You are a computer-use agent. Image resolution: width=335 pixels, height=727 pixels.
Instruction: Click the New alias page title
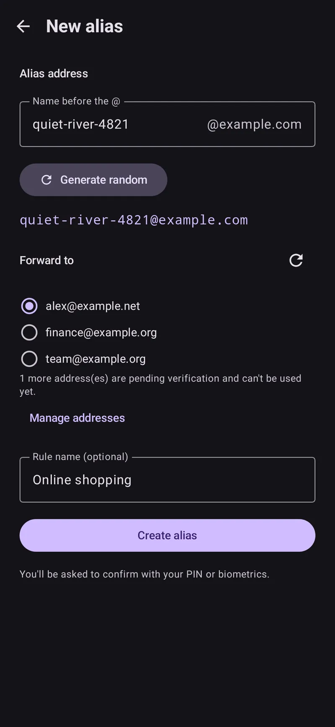[85, 26]
